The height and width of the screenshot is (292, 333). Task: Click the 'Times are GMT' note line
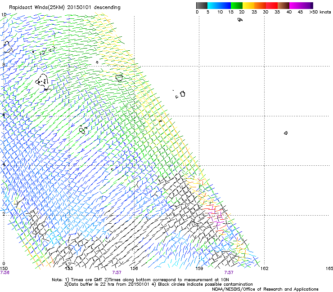[140, 280]
